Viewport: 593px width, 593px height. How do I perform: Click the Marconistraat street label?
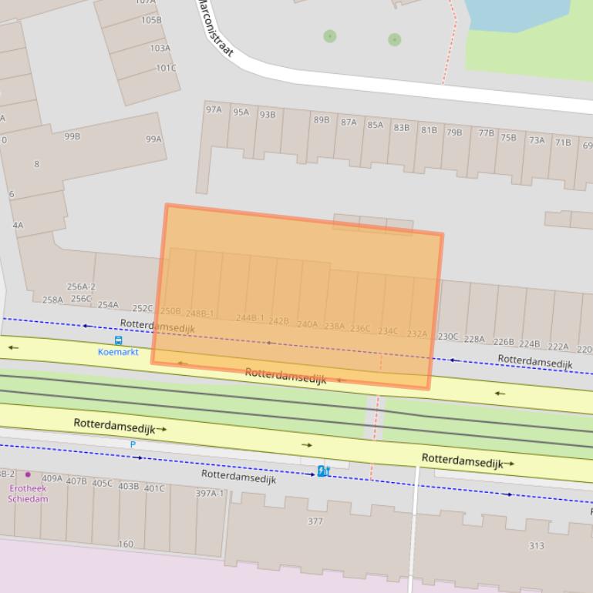coord(214,28)
